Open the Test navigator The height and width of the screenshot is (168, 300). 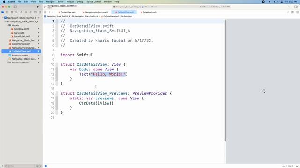[26, 12]
